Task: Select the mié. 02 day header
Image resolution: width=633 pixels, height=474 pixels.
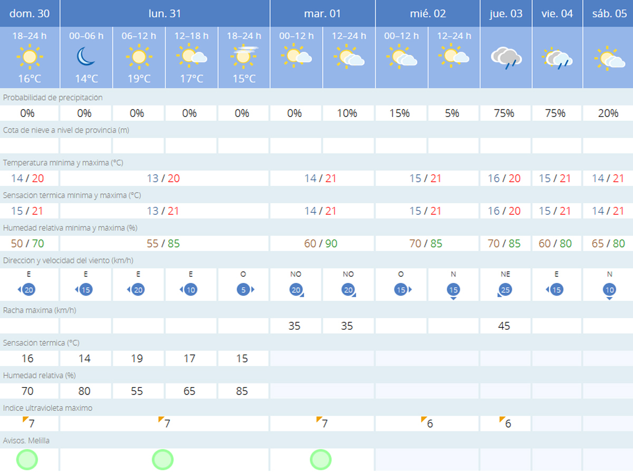Action: [x=427, y=13]
